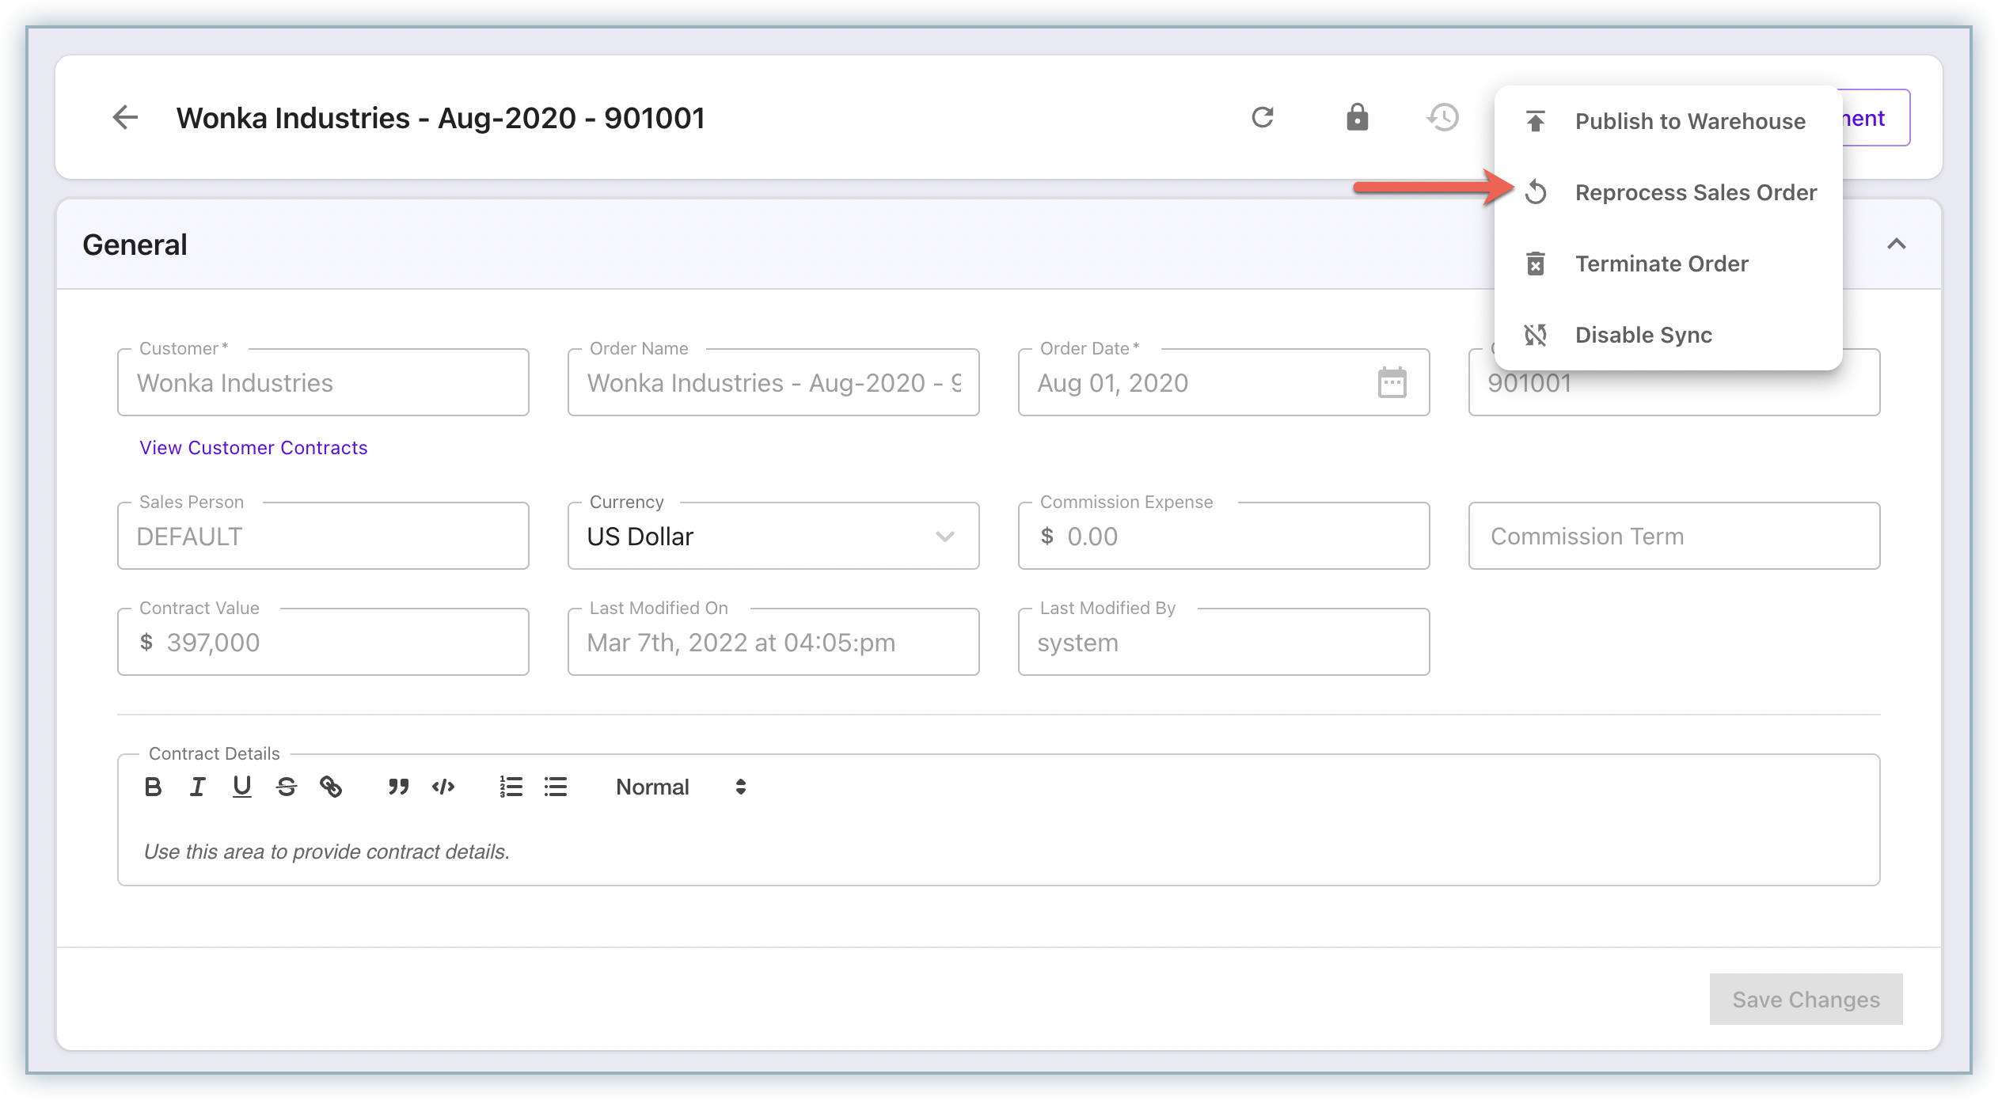Click the Disable Sync icon
The height and width of the screenshot is (1100, 1998).
[x=1536, y=335]
